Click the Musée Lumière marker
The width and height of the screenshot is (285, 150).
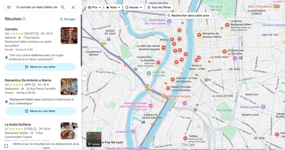click(x=263, y=107)
